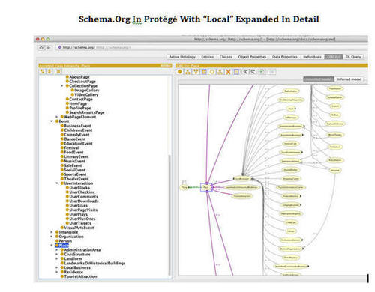Viewport: 375px width, 292px height.
Task: Click the forward navigation arrow button
Action: pyautogui.click(x=48, y=47)
